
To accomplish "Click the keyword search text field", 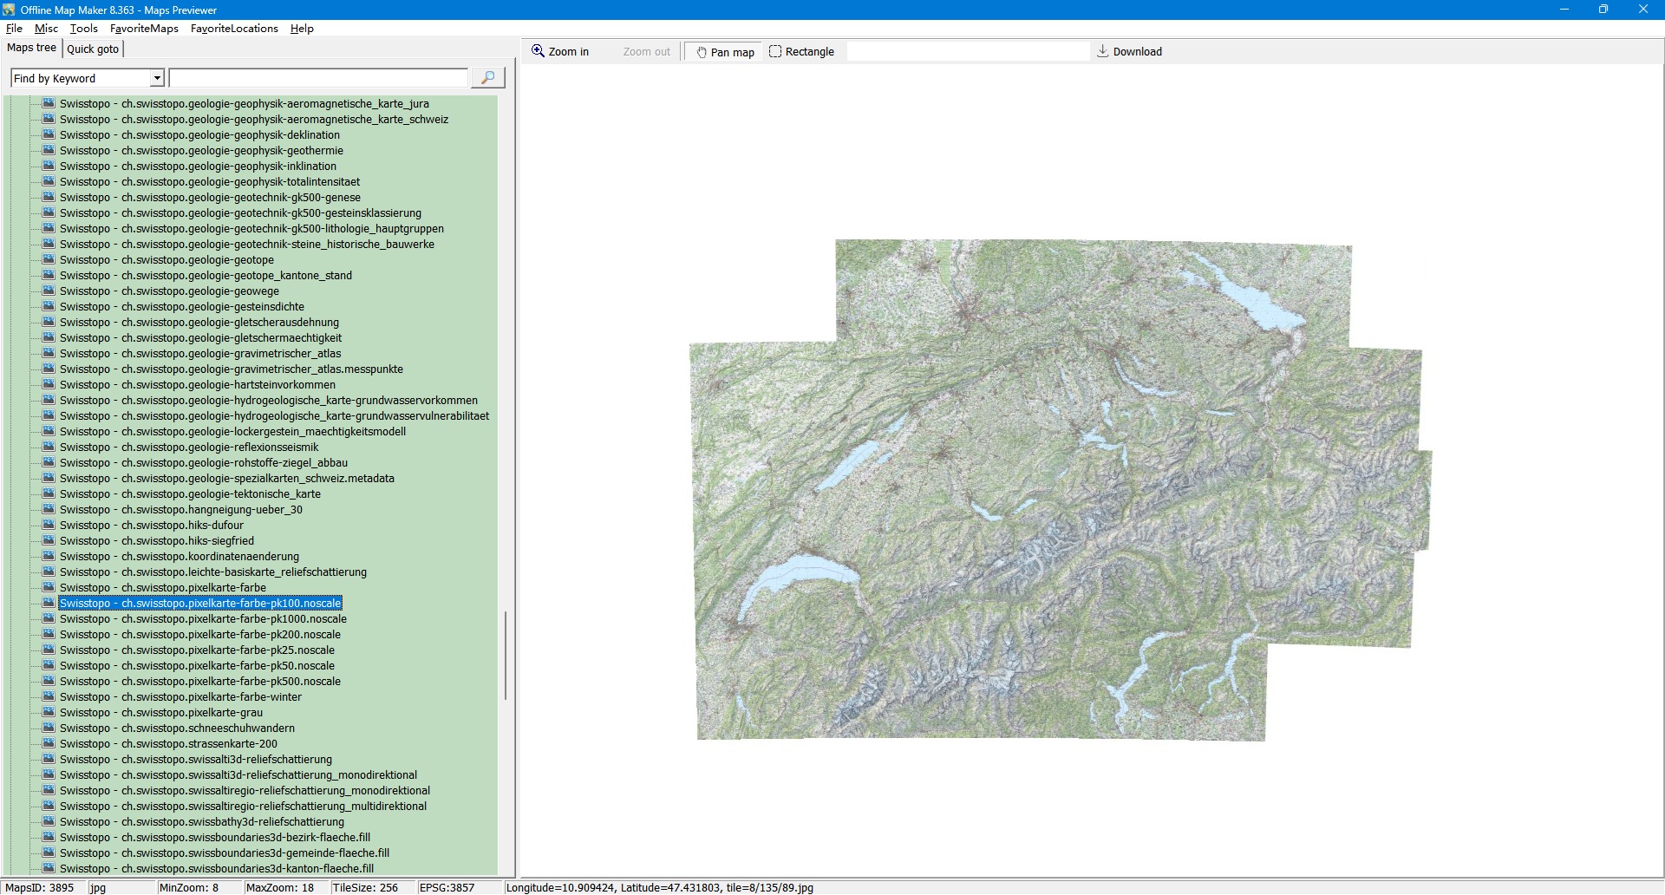I will click(317, 79).
